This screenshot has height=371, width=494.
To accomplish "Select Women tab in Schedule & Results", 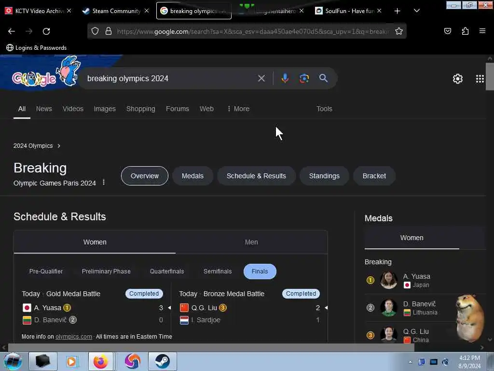I will click(x=95, y=242).
